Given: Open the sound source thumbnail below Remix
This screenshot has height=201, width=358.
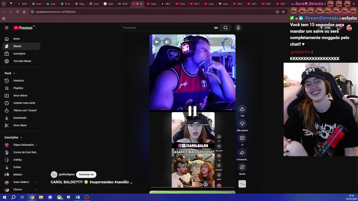Looking at the screenshot, I should (242, 184).
